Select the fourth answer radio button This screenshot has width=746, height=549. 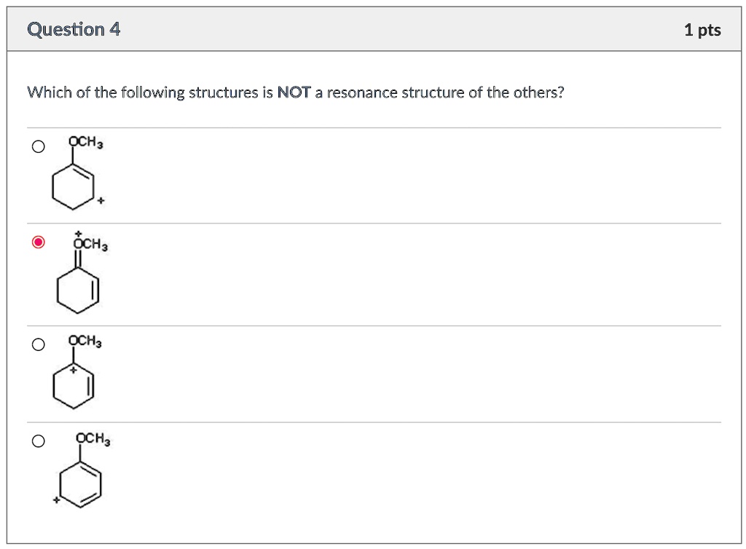coord(37,440)
